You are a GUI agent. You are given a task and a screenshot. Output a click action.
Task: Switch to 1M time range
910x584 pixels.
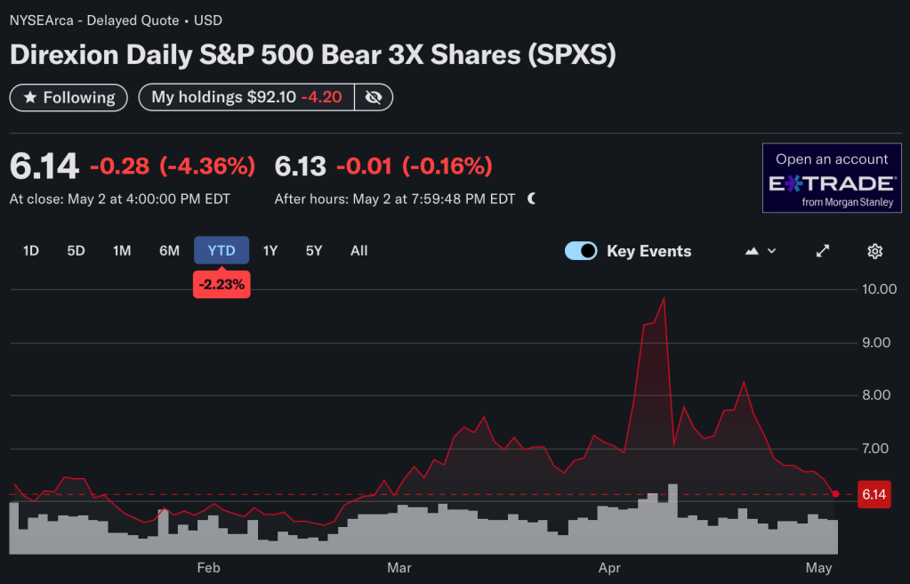122,251
